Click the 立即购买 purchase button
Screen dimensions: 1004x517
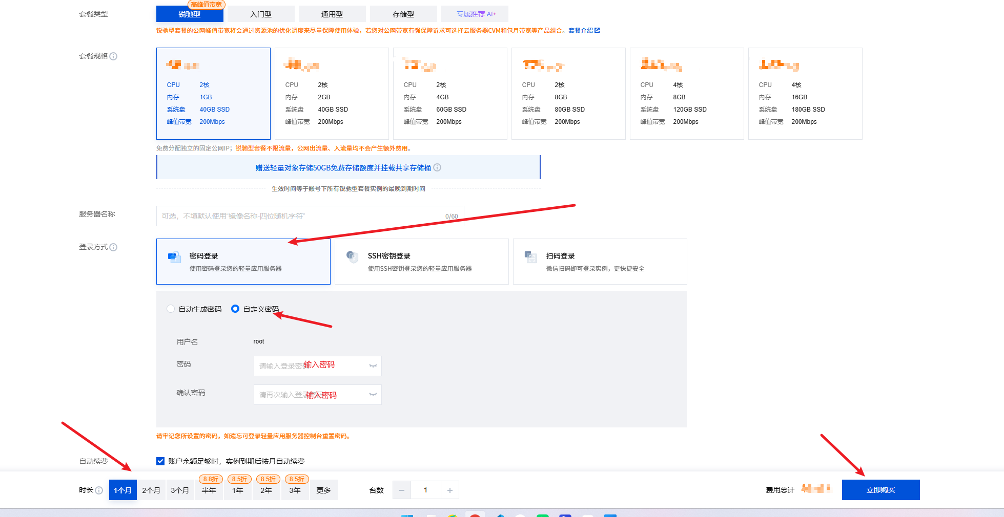click(880, 489)
